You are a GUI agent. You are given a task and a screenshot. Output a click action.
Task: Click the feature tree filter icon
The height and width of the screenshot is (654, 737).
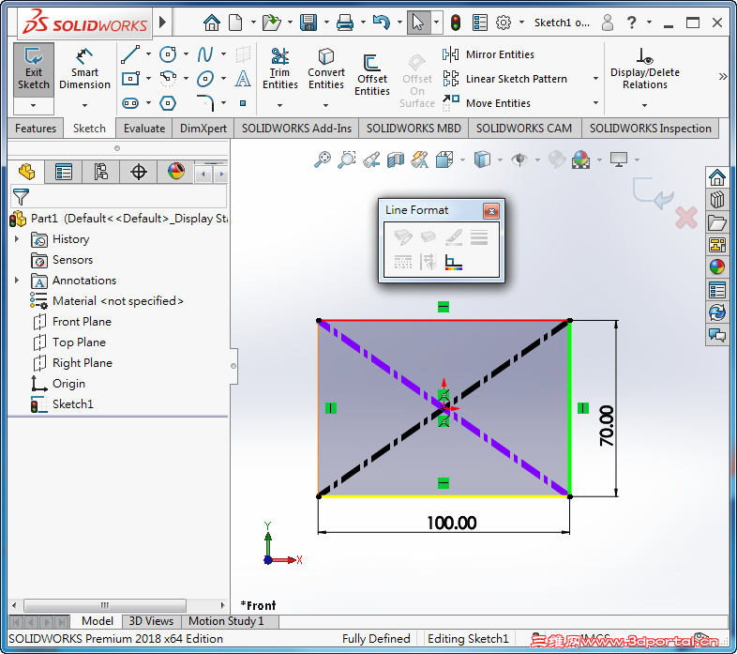[22, 197]
